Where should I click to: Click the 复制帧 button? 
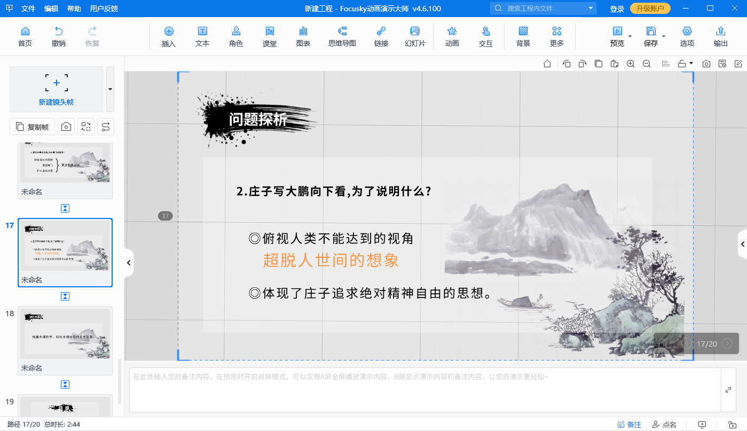click(x=33, y=127)
